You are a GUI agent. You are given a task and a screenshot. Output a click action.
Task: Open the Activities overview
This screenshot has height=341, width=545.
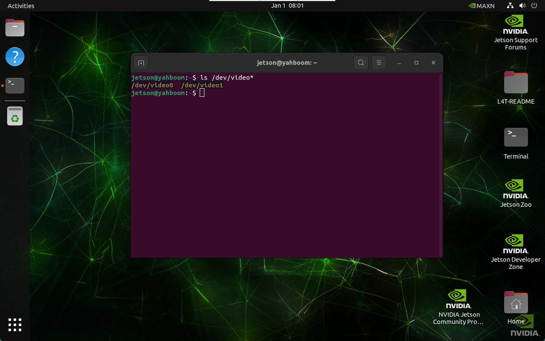[21, 6]
